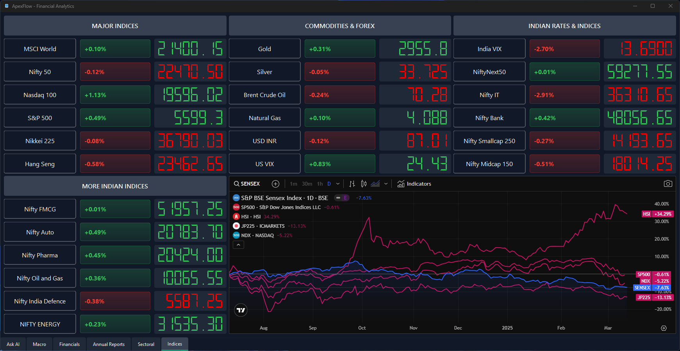Click the JP225 legend logo icon
Screen dimensions: 680x351
236,226
